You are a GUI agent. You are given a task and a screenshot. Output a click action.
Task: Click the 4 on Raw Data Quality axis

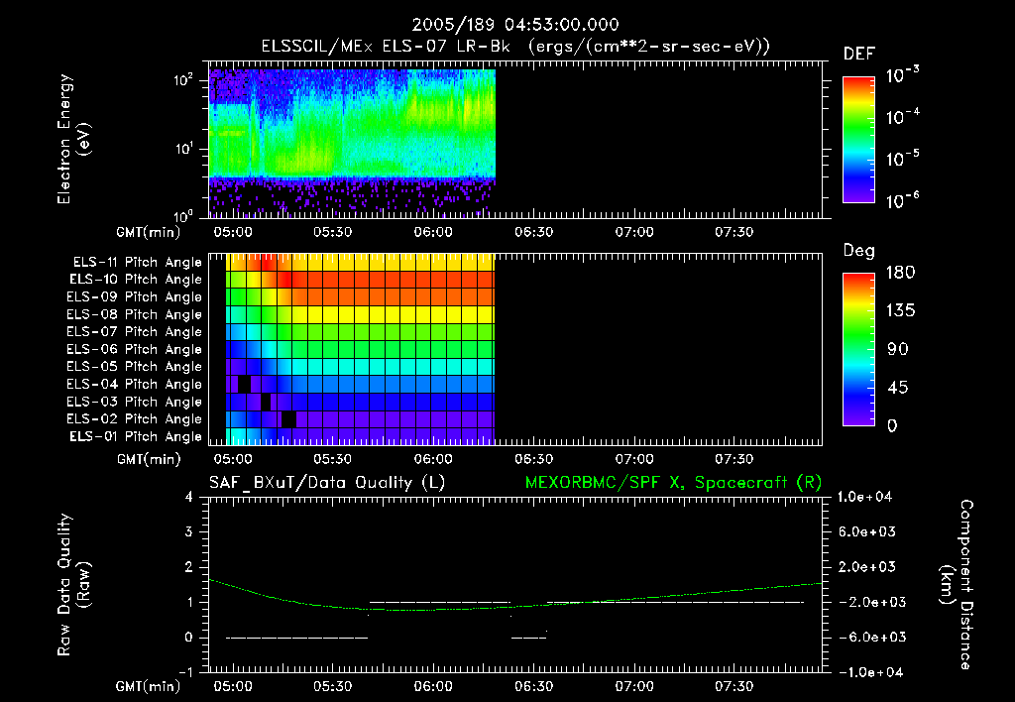point(189,498)
